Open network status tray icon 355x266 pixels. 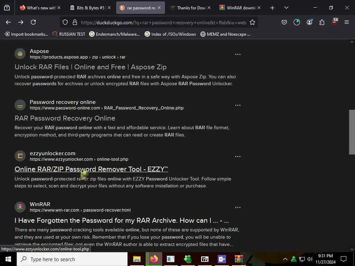pos(302,259)
